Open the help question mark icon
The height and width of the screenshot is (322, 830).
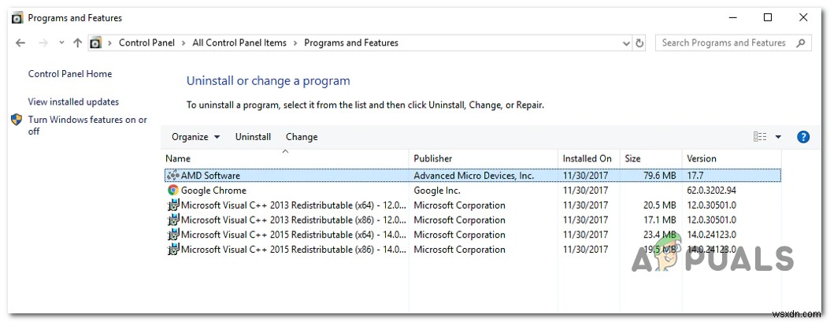tap(803, 137)
